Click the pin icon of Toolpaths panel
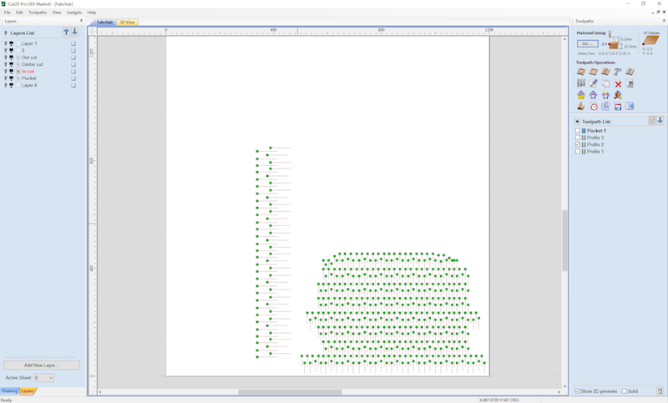The image size is (668, 403). coord(664,20)
